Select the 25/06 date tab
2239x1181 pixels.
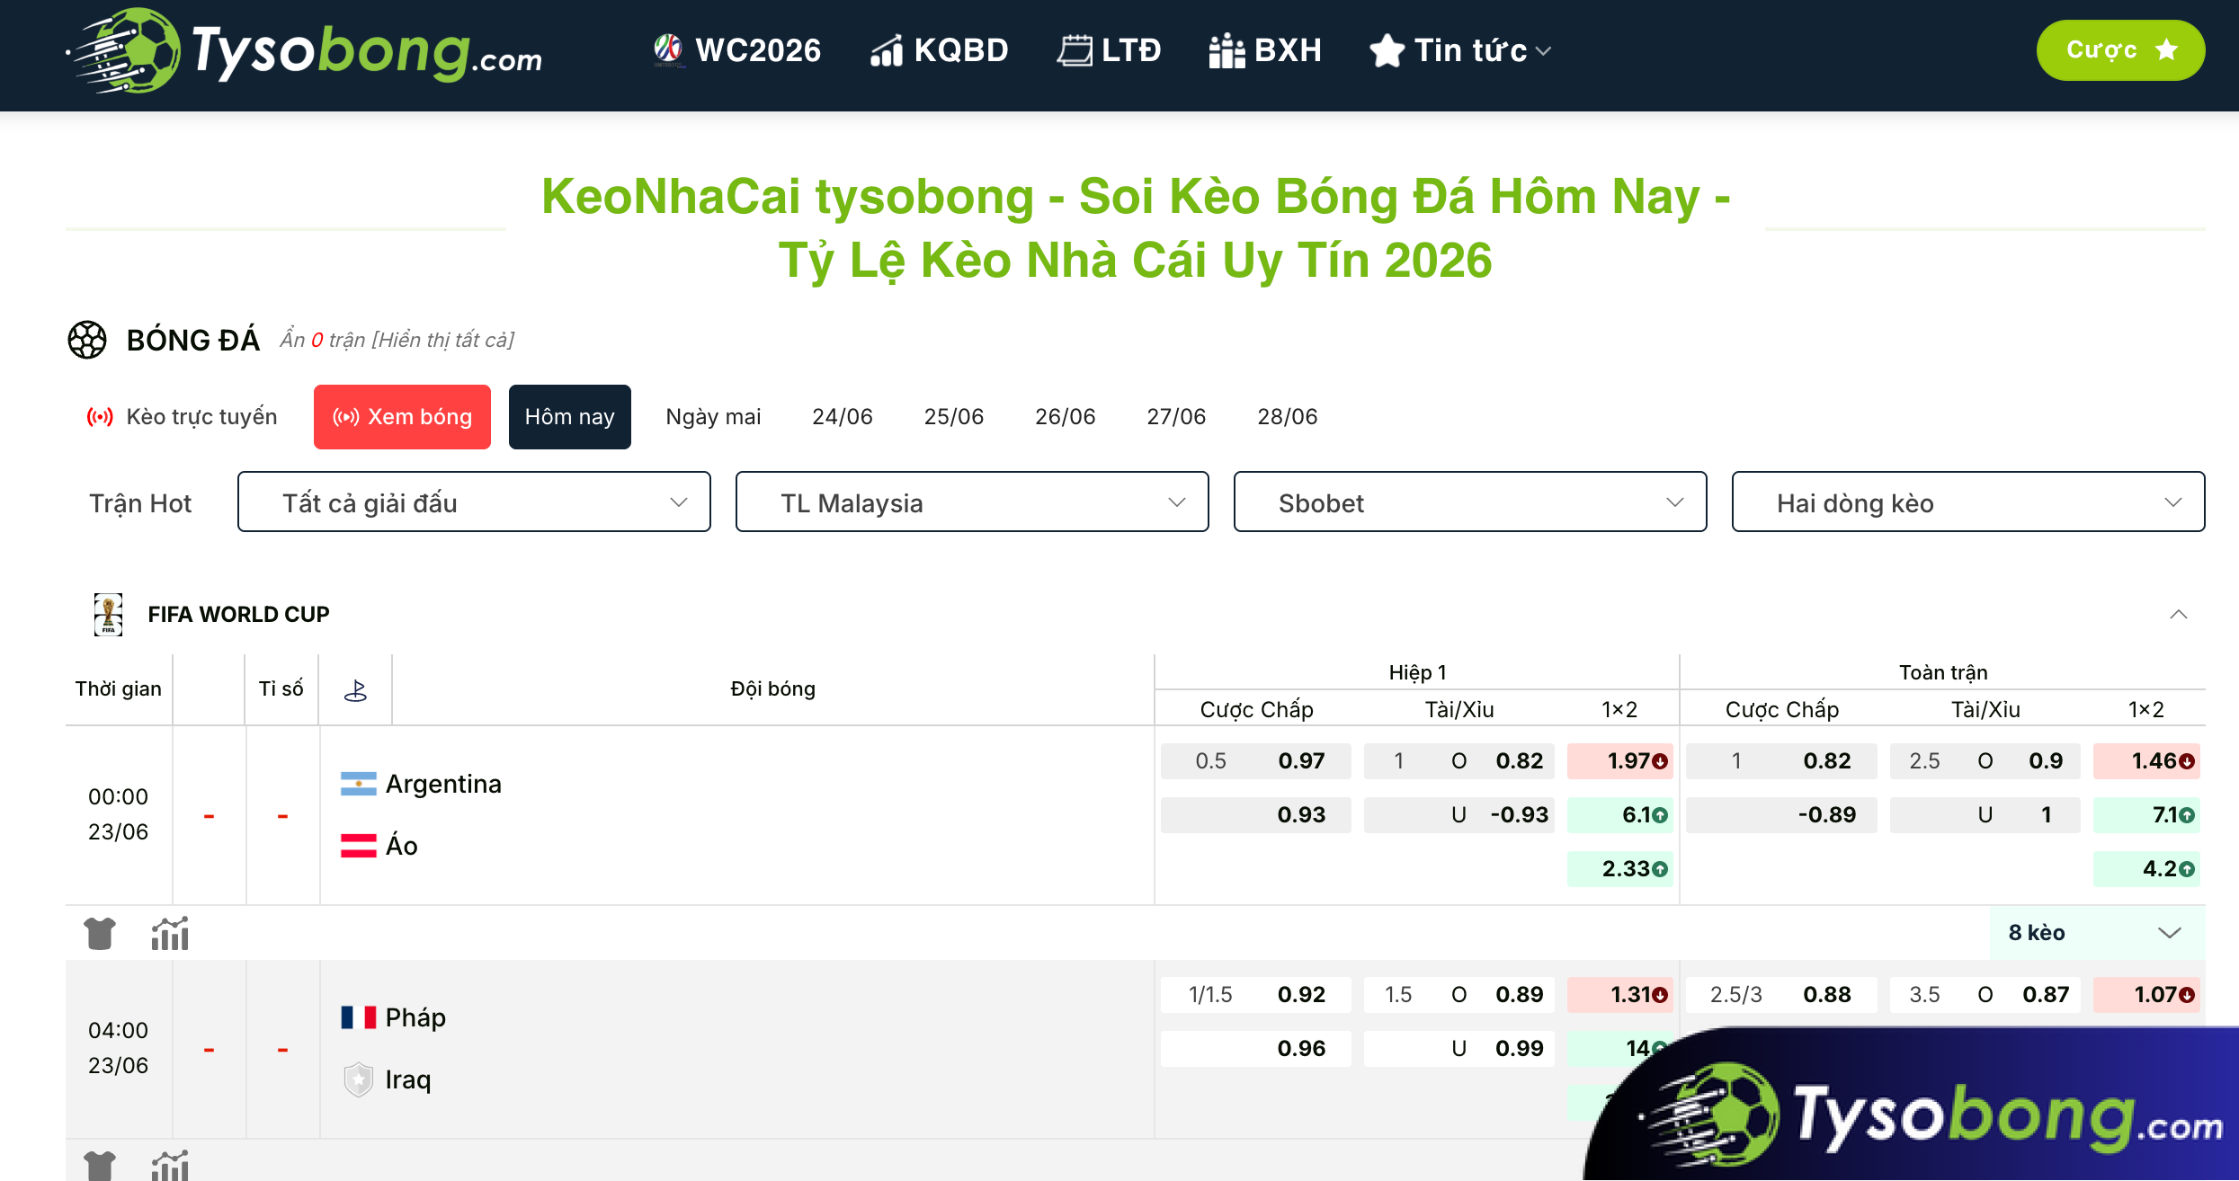954,416
